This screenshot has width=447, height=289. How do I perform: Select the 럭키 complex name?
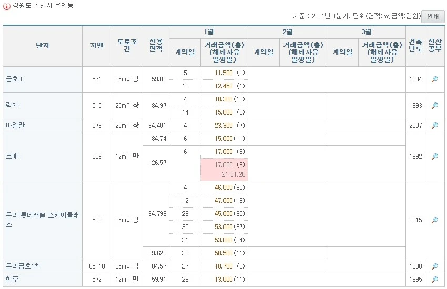pos(12,105)
